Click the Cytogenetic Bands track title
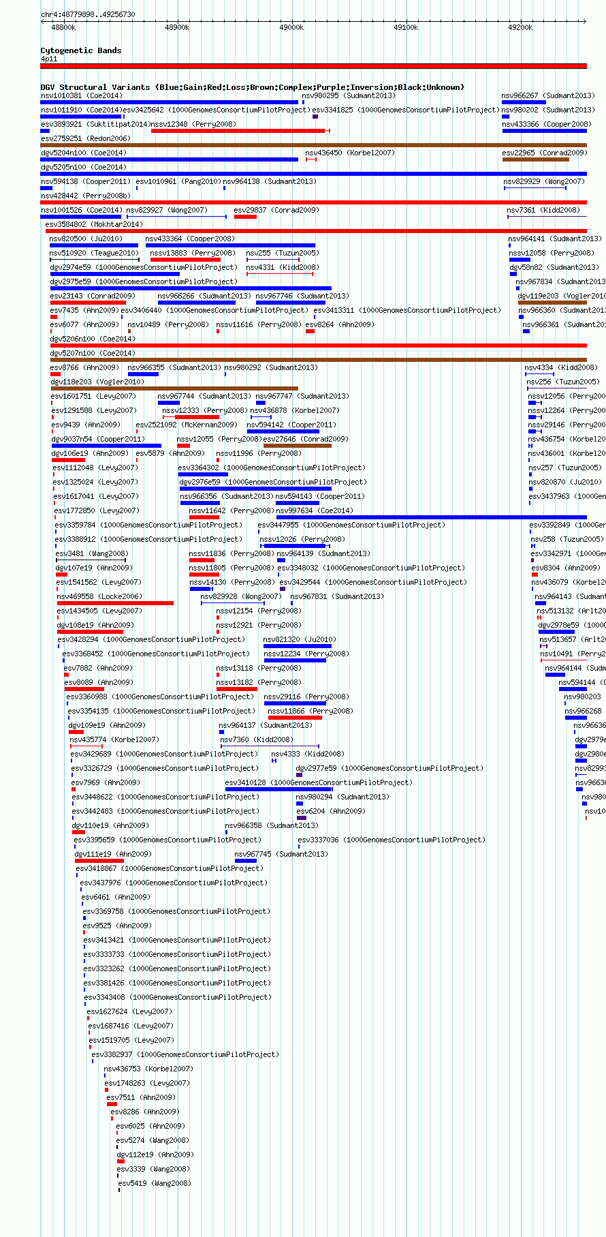This screenshot has width=606, height=1237. coord(81,50)
